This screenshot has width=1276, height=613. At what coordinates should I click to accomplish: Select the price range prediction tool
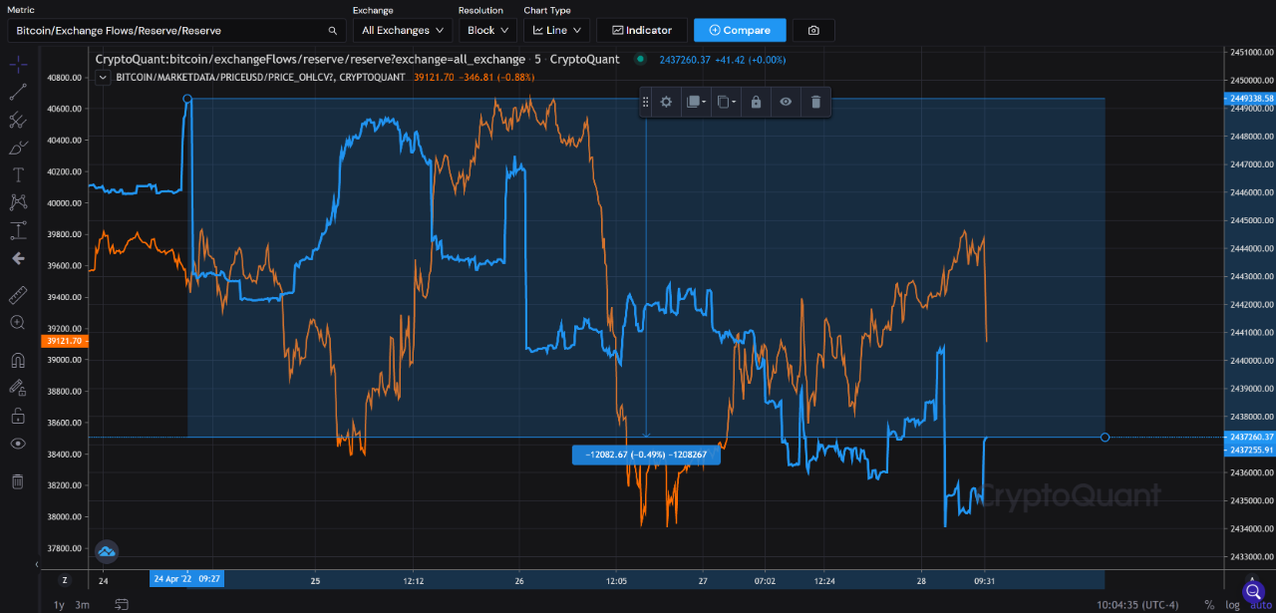[18, 230]
